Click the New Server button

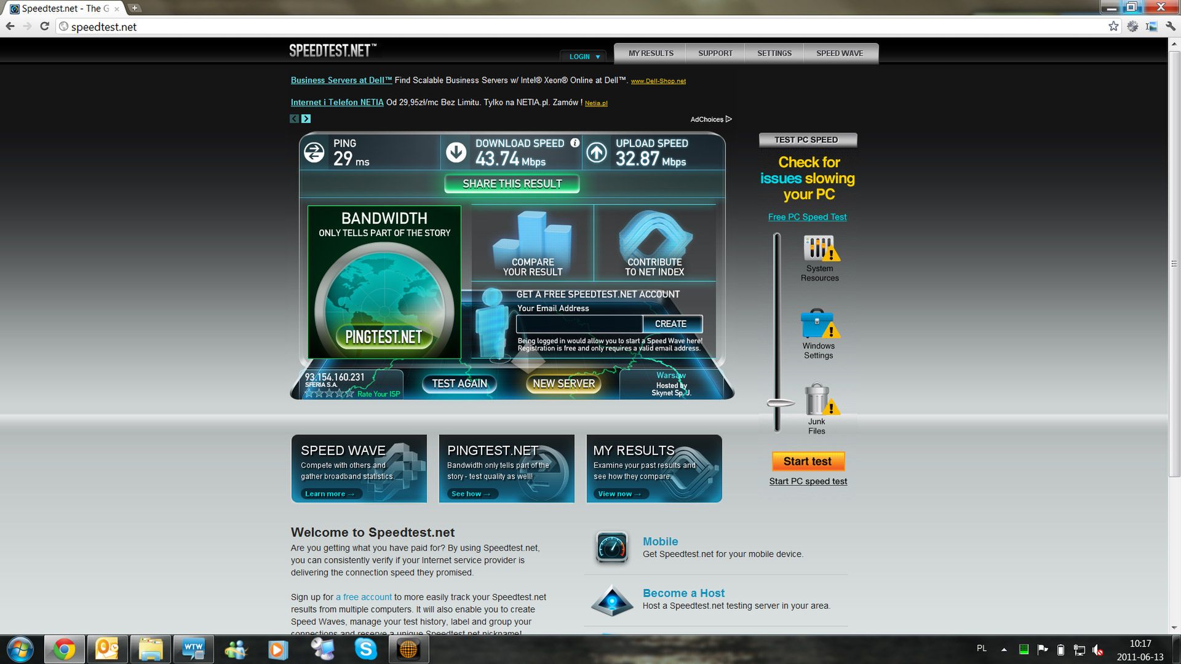pos(563,384)
